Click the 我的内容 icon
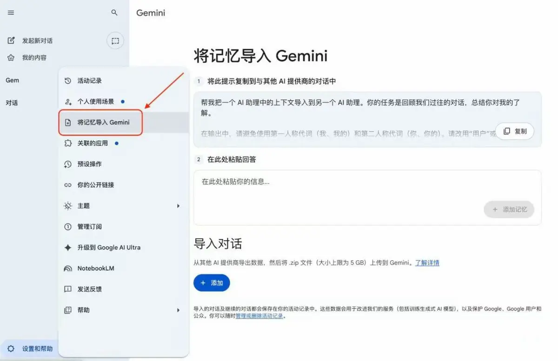Screen dimensions: 558x361 [11, 58]
